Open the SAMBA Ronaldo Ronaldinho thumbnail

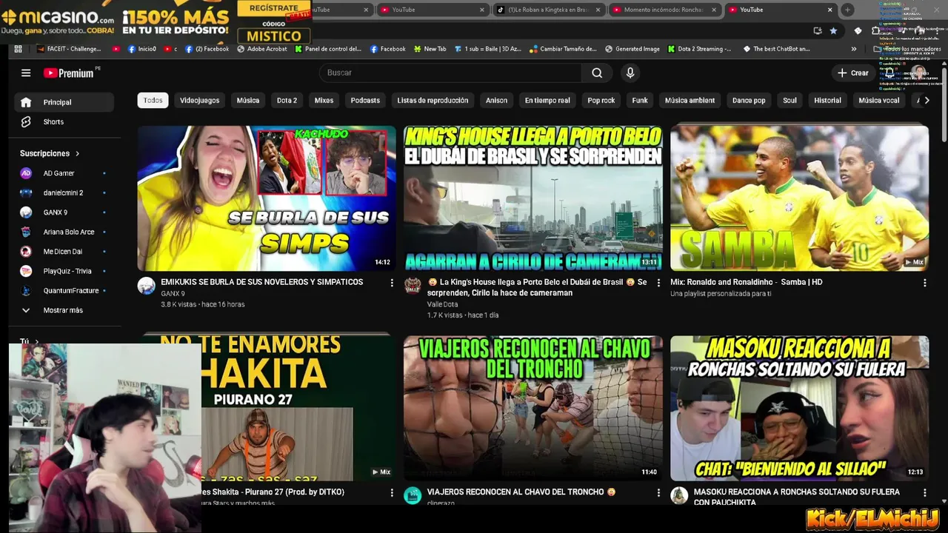tap(799, 198)
